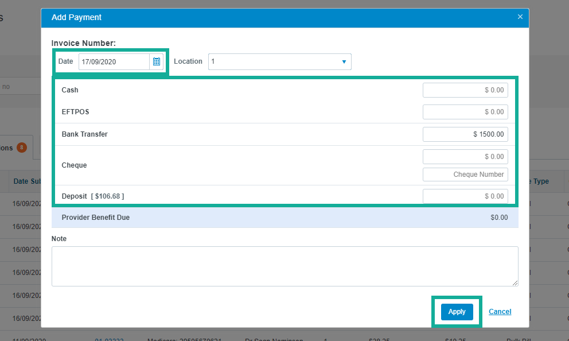Click inside the Note text area
This screenshot has width=569, height=341.
click(x=285, y=266)
